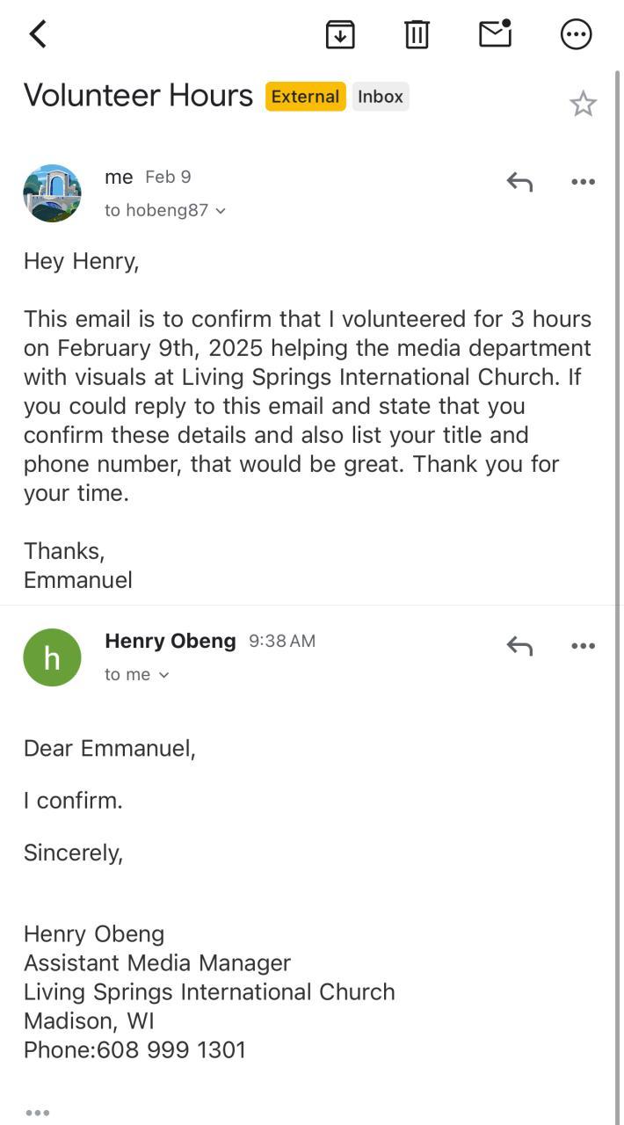Delete this email thread

point(417,34)
